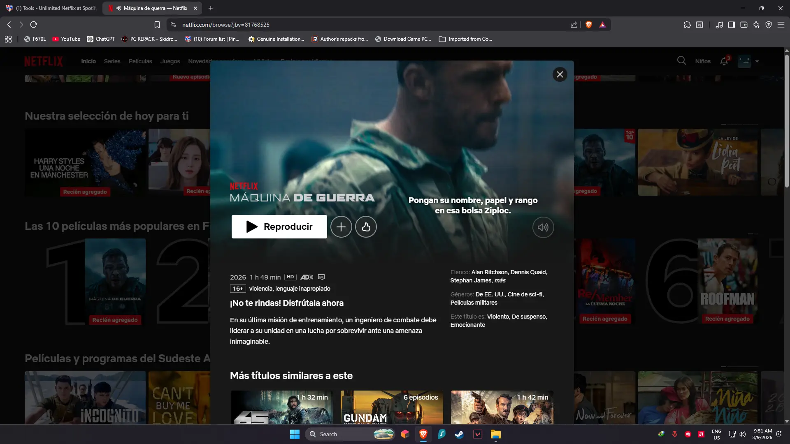Go forward with browser forward arrow
790x444 pixels.
(x=21, y=25)
